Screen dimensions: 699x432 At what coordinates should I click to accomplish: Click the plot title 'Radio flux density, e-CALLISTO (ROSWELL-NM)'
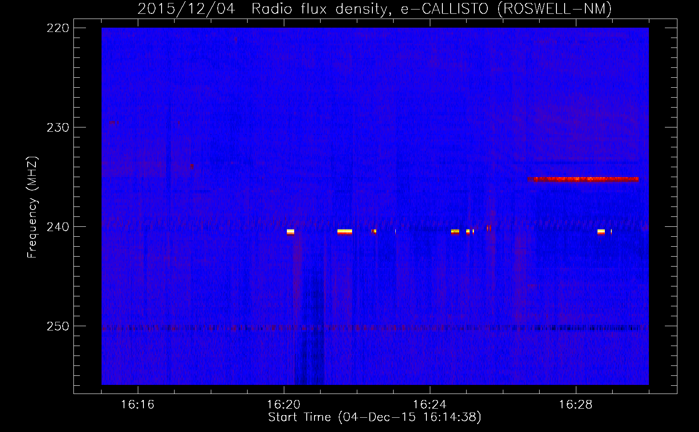(432, 9)
